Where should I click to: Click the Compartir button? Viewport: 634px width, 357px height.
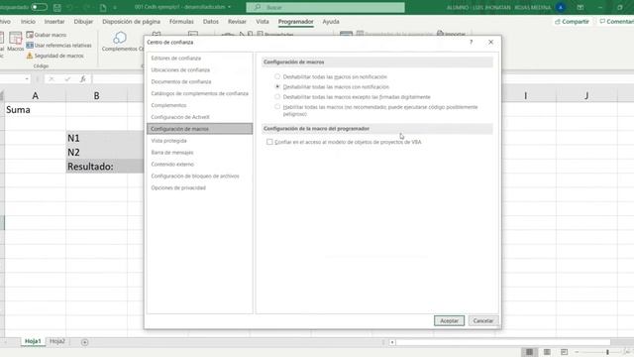pyautogui.click(x=573, y=22)
